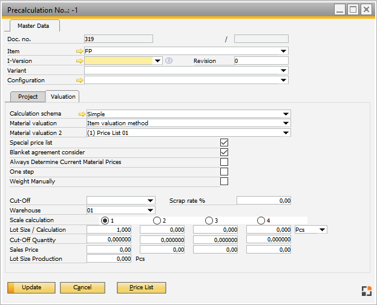Select scale calculation radio option 4
Image resolution: width=377 pixels, height=305 pixels.
tap(261, 220)
